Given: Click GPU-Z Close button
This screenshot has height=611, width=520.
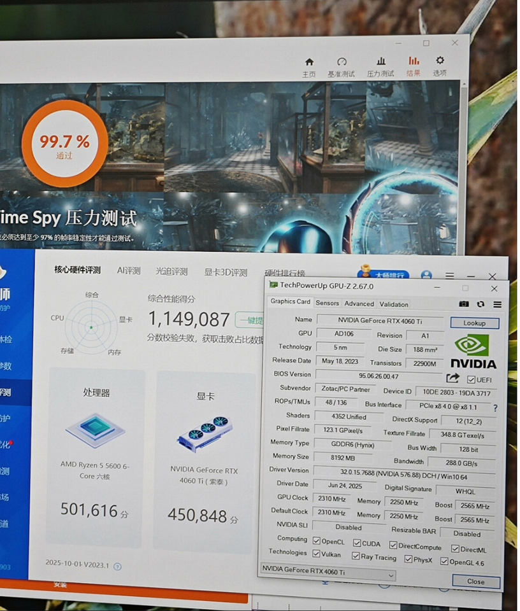Looking at the screenshot, I should (x=476, y=581).
